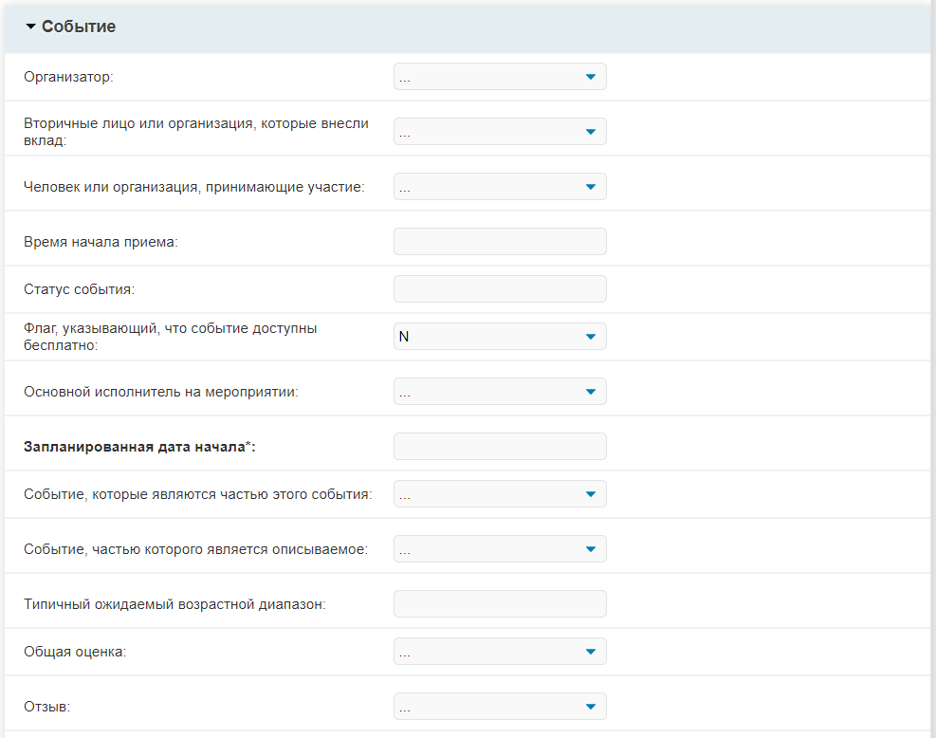This screenshot has height=738, width=936.
Task: Open the Организатор dropdown
Action: tap(500, 77)
